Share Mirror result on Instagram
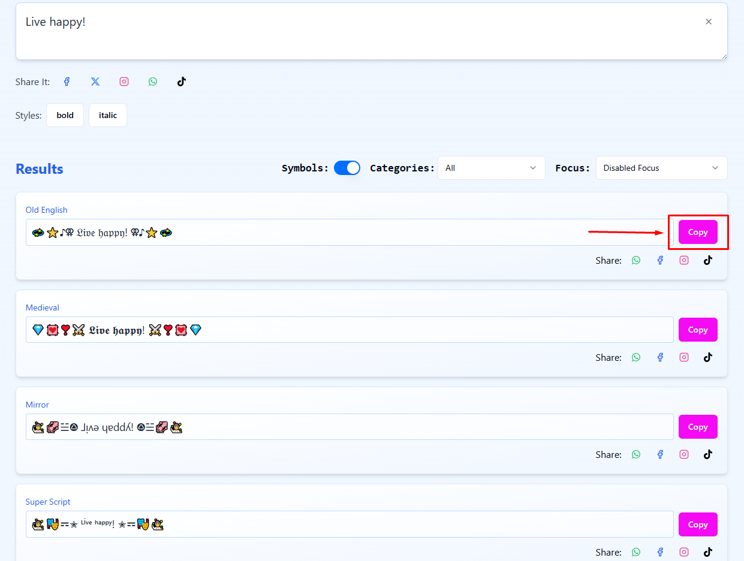 (684, 454)
